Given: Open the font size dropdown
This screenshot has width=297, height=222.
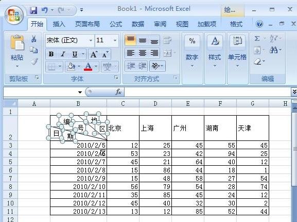Looking at the screenshot, I should (x=115, y=40).
